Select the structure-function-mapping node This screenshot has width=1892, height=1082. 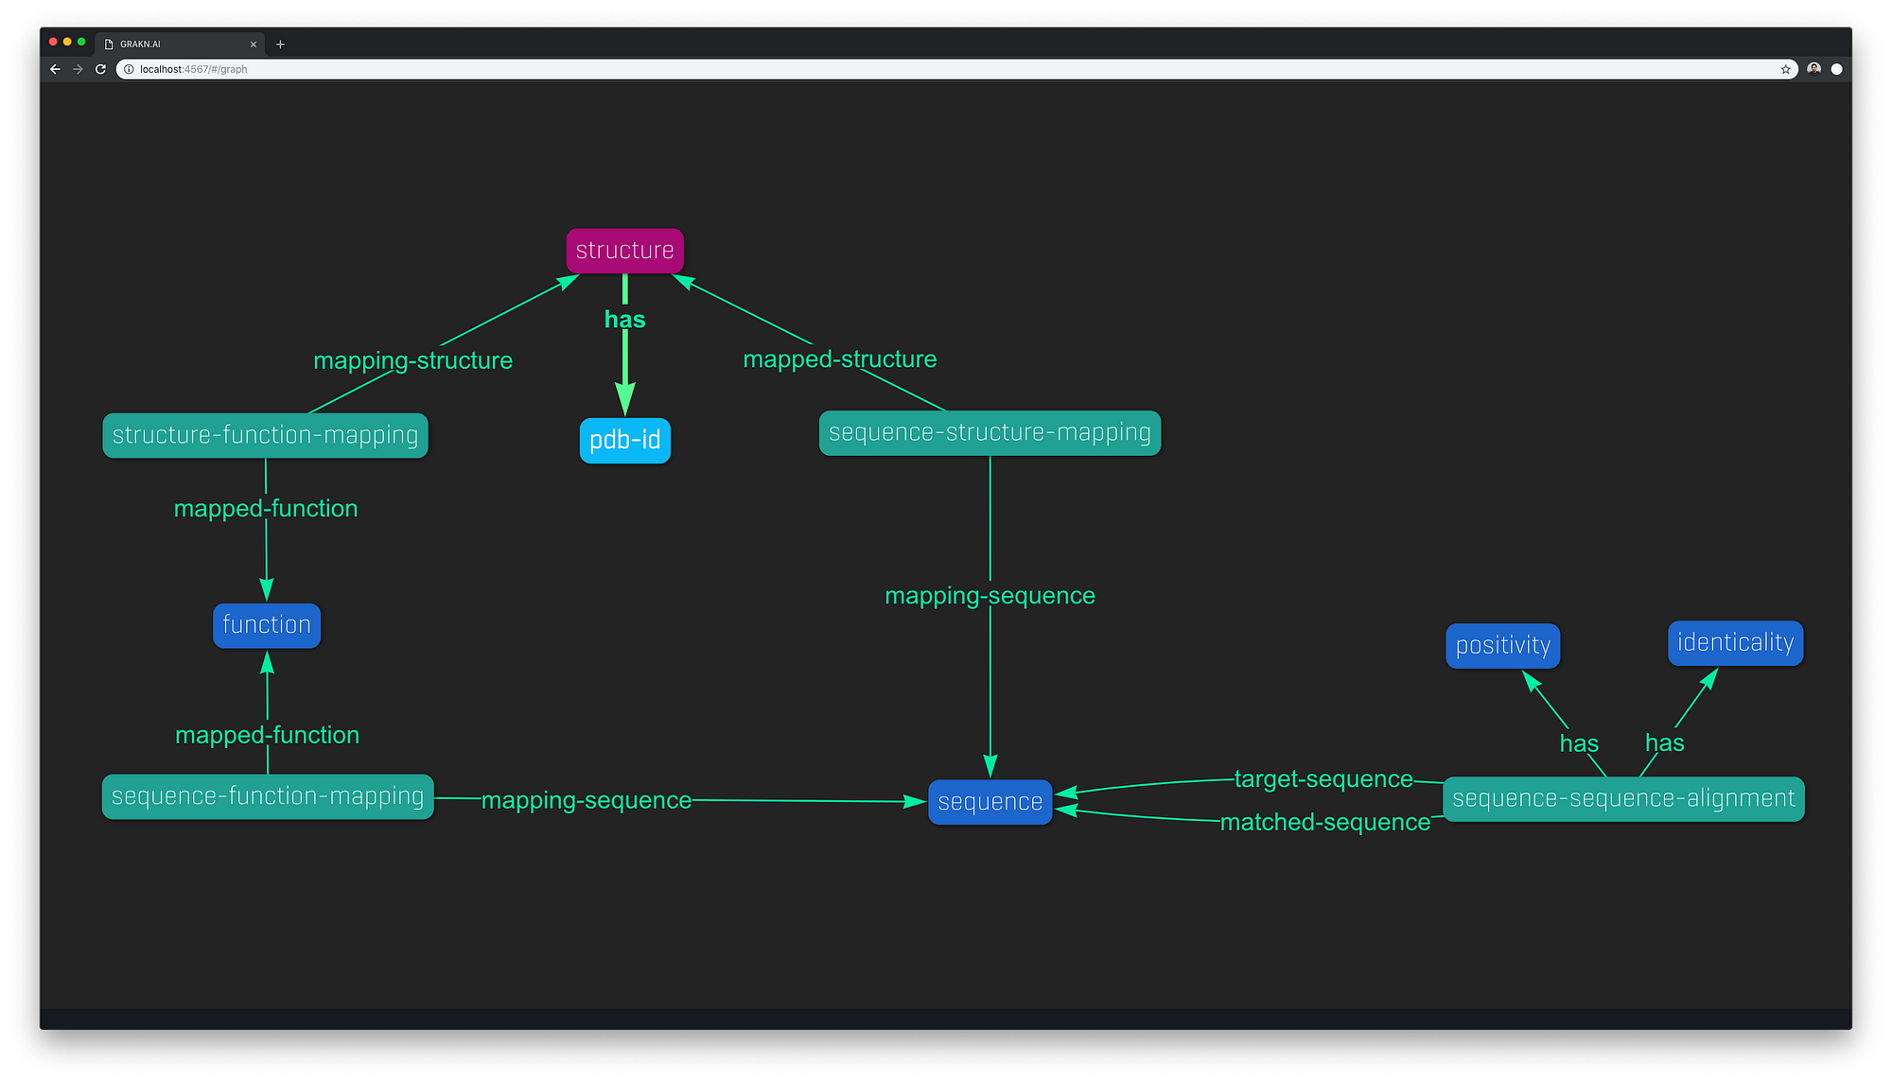(x=265, y=435)
